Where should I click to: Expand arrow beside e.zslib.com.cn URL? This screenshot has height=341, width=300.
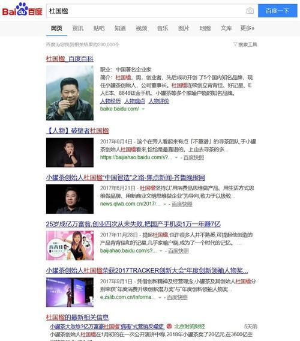pyautogui.click(x=160, y=298)
